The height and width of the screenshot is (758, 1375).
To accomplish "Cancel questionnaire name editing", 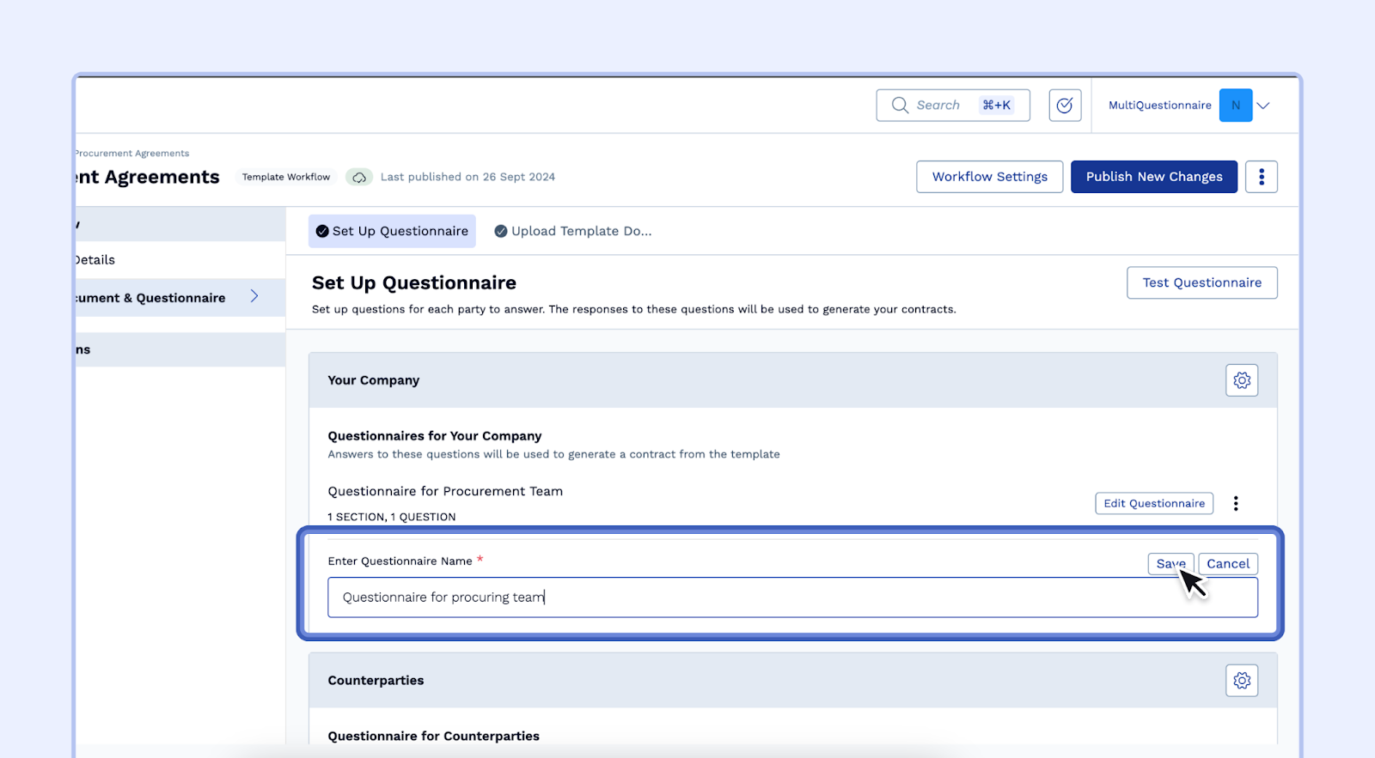I will 1228,564.
